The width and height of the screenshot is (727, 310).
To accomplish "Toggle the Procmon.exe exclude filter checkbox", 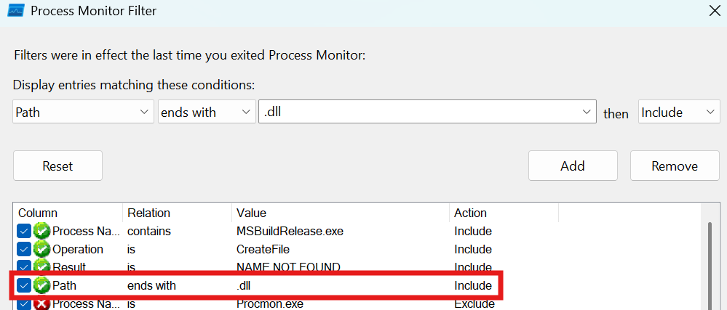I will coord(24,303).
